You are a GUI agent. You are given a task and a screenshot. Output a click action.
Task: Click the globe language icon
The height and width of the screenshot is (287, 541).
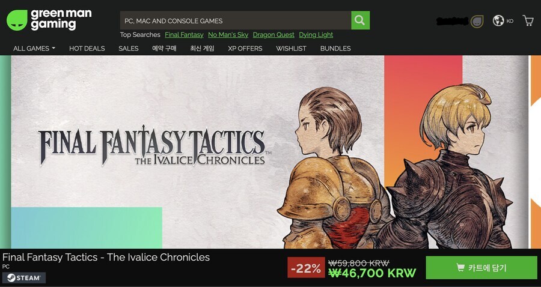498,20
